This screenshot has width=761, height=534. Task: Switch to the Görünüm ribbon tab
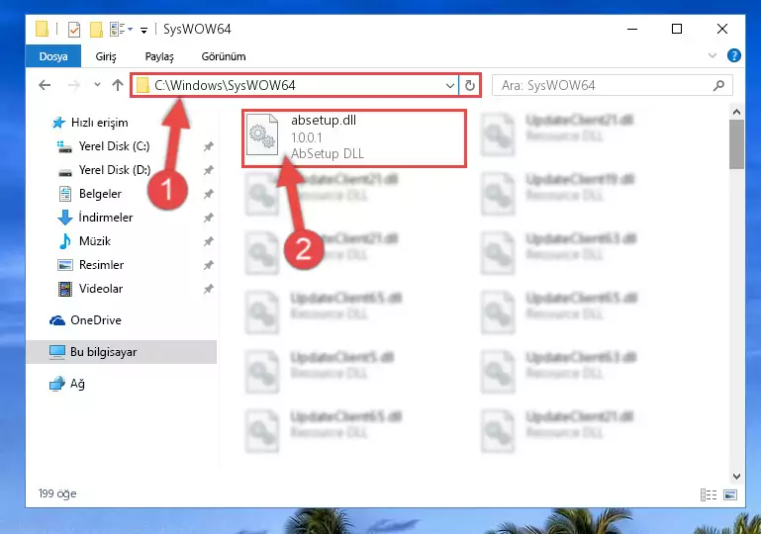point(224,56)
